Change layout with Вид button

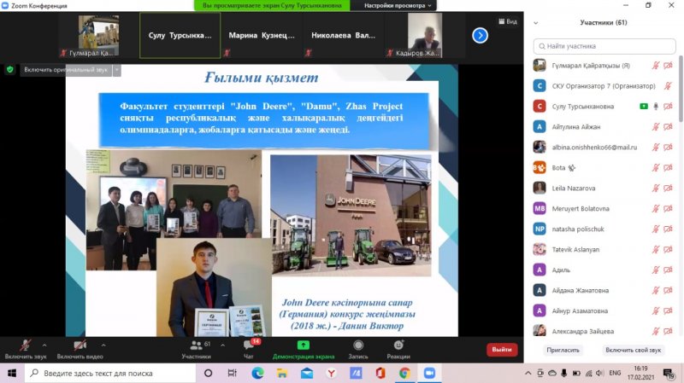pyautogui.click(x=508, y=21)
